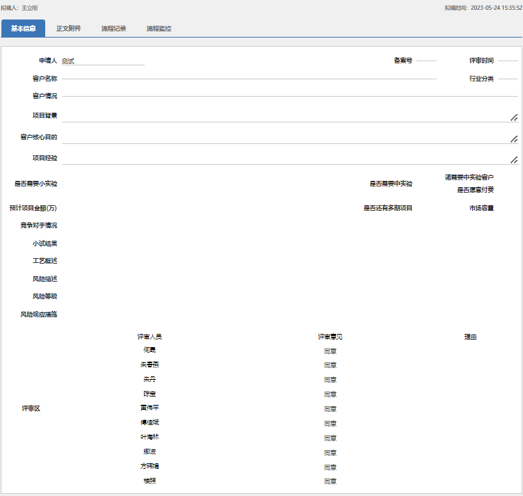
Task: Click 同意 opinion in 何晶's row
Action: coord(330,351)
